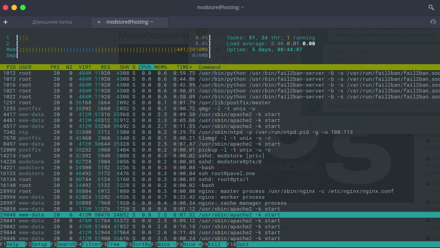Select ssh root@pavel.one process
440x248 pixels.
(x=220, y=173)
